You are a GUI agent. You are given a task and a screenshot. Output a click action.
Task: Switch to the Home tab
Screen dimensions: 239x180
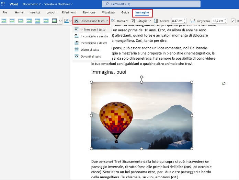point(19,12)
